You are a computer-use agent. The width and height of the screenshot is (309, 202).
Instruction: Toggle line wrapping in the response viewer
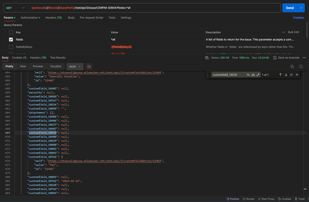(89, 66)
